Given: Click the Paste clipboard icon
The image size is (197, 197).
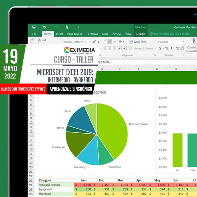Looking at the screenshot, I should coord(33,41).
